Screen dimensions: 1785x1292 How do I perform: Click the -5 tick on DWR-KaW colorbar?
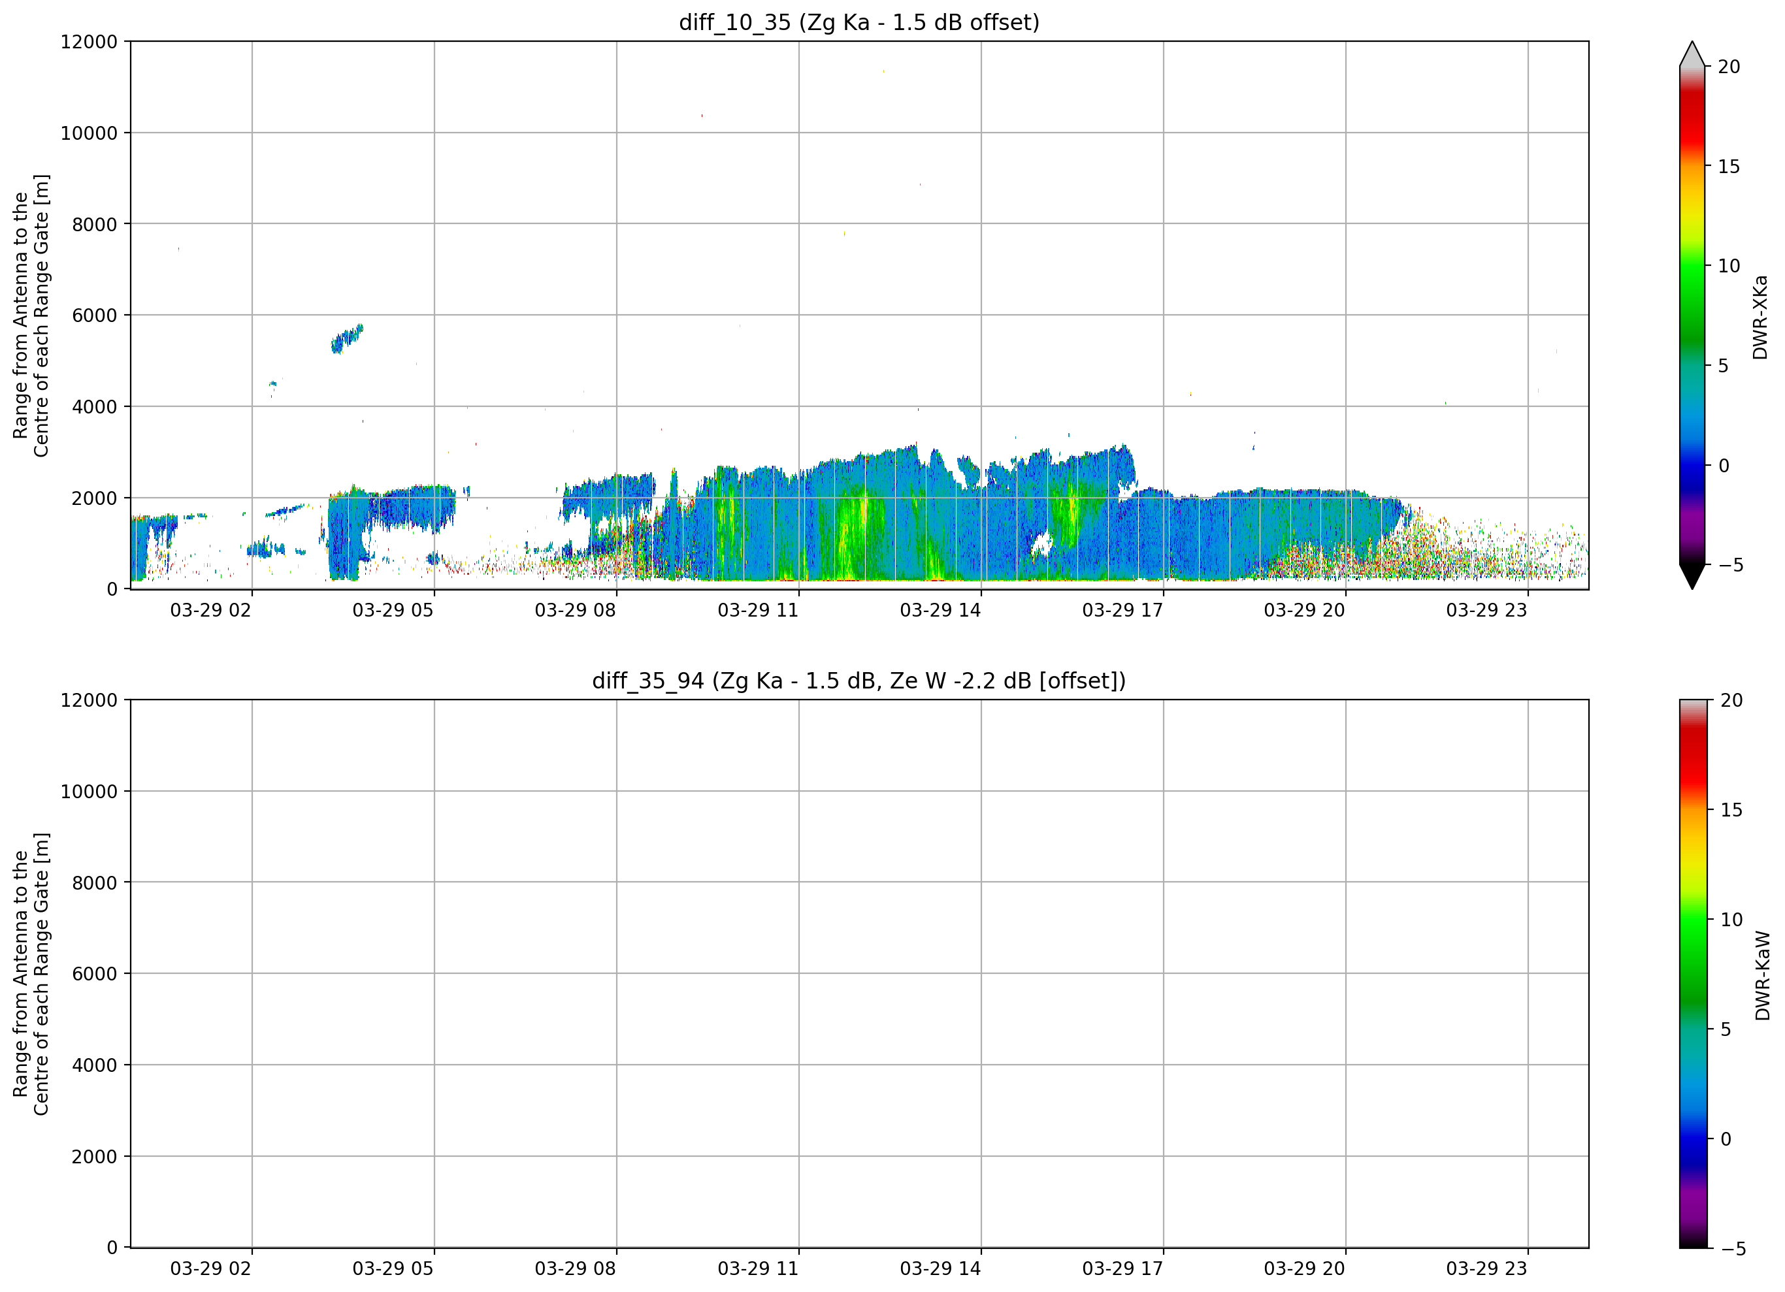[x=1731, y=1249]
